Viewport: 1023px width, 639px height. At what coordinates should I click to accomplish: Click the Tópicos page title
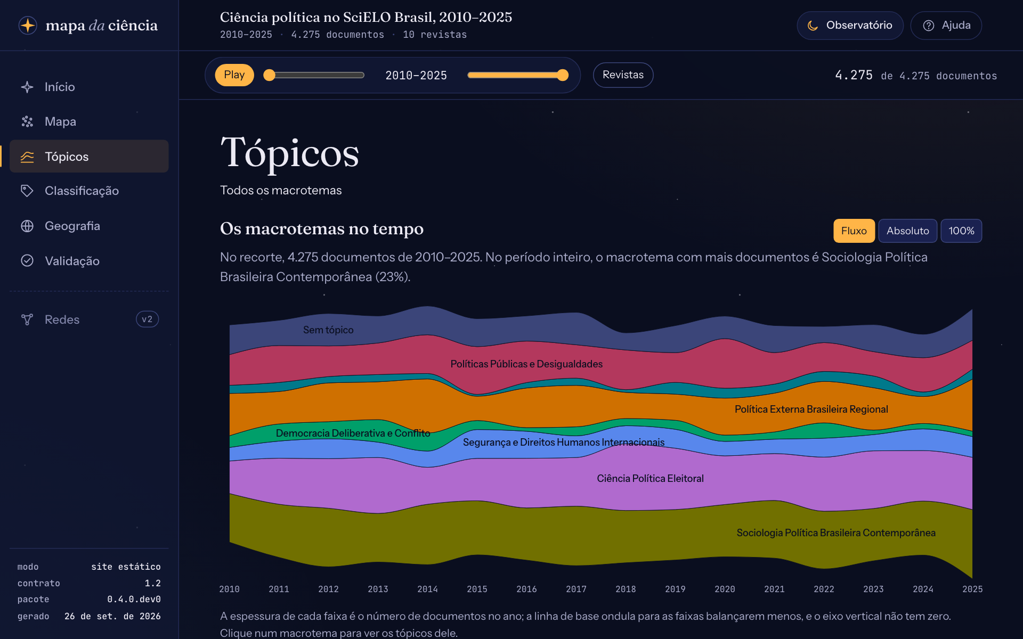[x=290, y=153]
